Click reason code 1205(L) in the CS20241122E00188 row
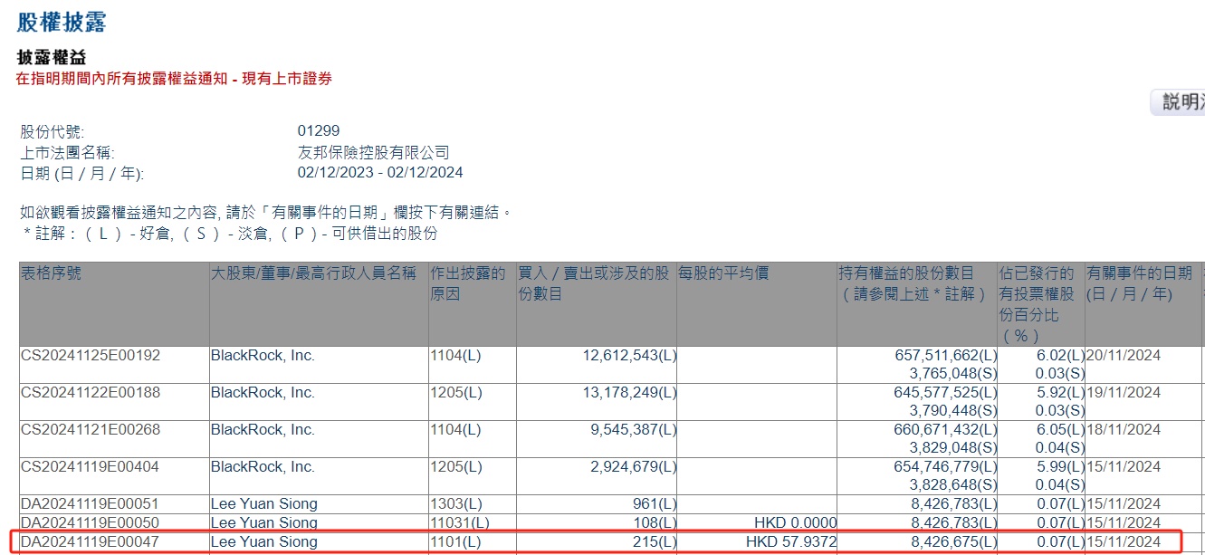The width and height of the screenshot is (1205, 555). click(x=455, y=393)
